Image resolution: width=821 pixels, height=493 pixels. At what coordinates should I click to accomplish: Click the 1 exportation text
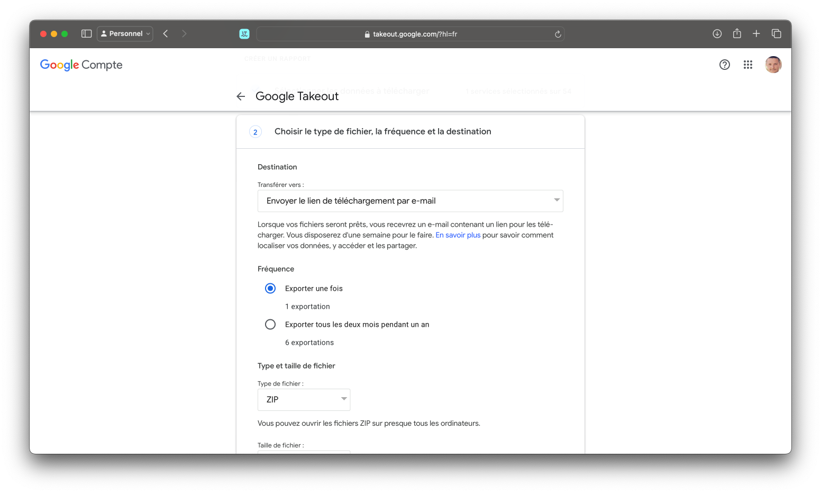coord(307,307)
